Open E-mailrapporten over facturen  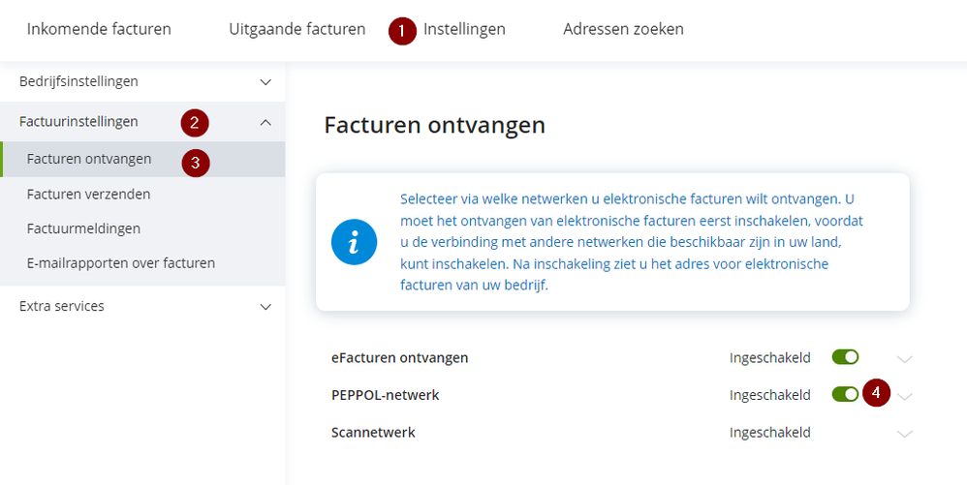[121, 262]
